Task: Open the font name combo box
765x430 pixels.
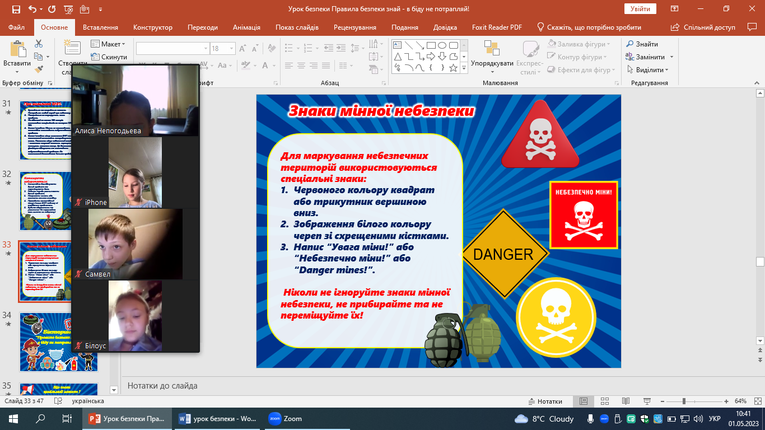Action: coord(172,49)
